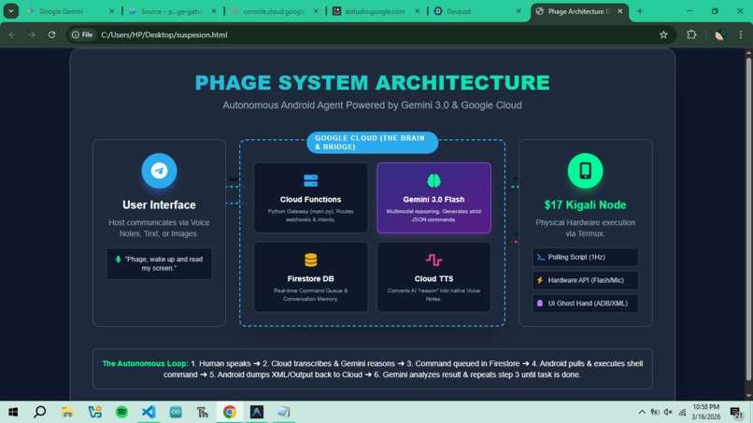Click the Gemini 3.0 Flash title
This screenshot has width=753, height=423.
click(x=433, y=199)
